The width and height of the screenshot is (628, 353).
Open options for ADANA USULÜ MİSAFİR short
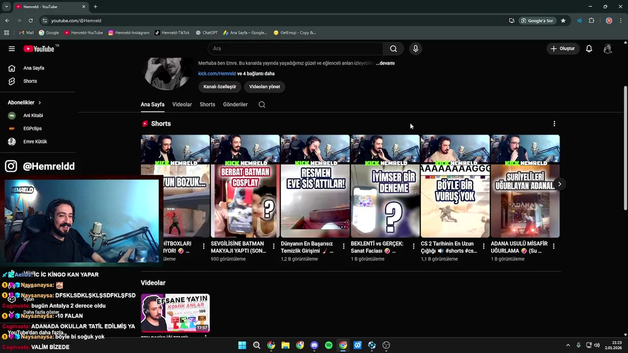(553, 246)
